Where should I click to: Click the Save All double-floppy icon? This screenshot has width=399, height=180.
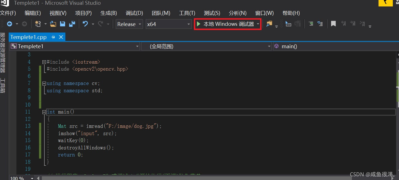[x=72, y=24]
